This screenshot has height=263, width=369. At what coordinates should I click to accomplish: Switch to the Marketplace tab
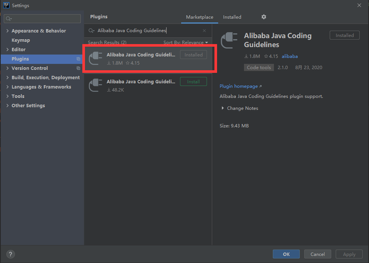tap(199, 17)
